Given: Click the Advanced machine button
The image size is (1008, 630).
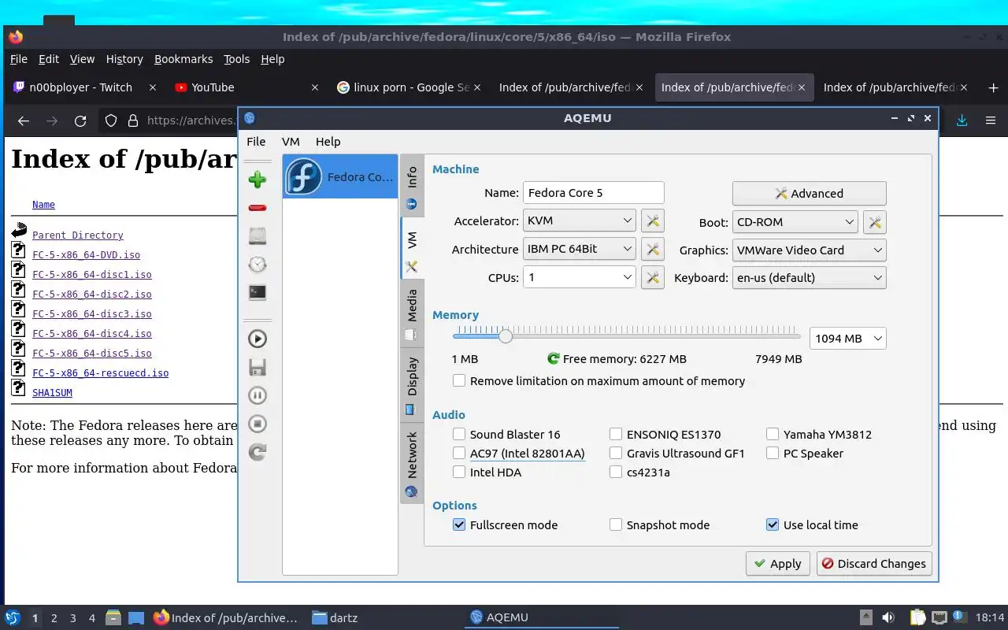Looking at the screenshot, I should pos(809,194).
